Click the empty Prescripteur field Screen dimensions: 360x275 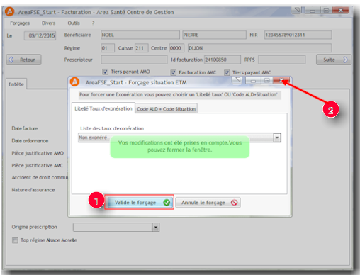[x=134, y=60]
